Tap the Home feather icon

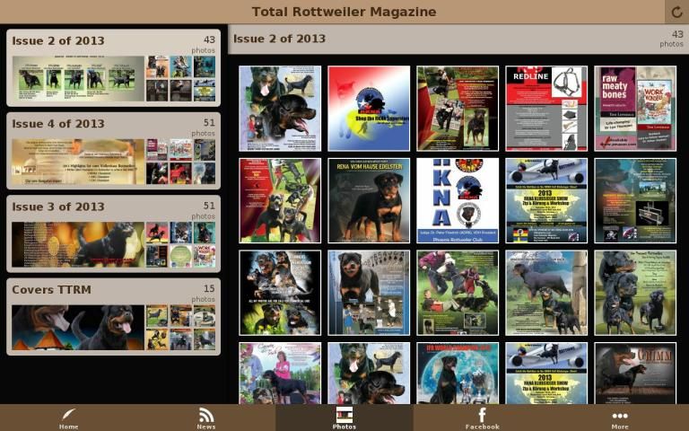(68, 417)
